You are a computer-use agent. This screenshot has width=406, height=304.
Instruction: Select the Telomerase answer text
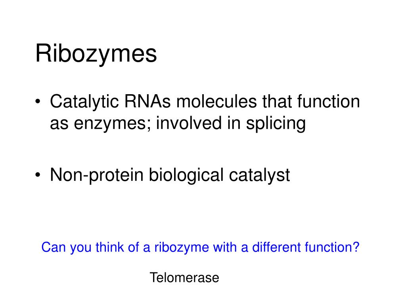point(184,277)
